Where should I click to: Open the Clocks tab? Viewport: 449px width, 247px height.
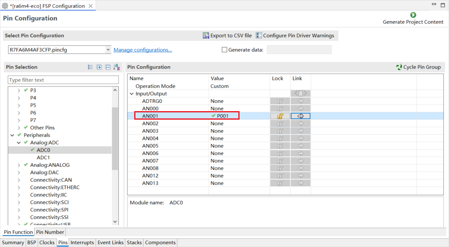(47, 243)
